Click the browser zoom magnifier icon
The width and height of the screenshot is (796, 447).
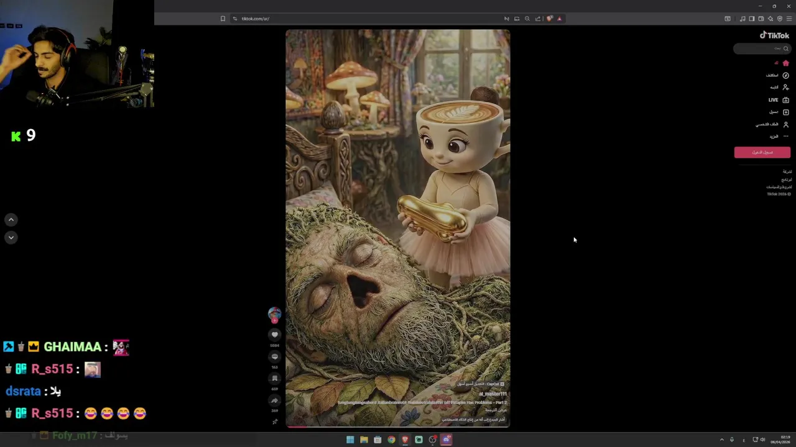click(527, 19)
